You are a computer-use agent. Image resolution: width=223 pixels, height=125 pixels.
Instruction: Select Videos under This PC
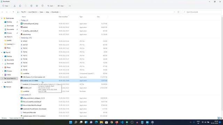(9, 75)
